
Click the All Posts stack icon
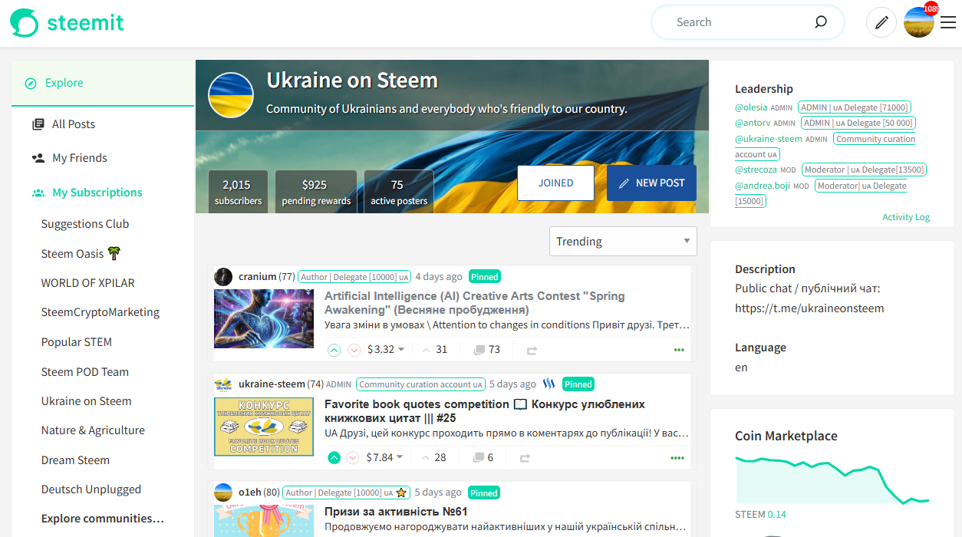pos(38,124)
